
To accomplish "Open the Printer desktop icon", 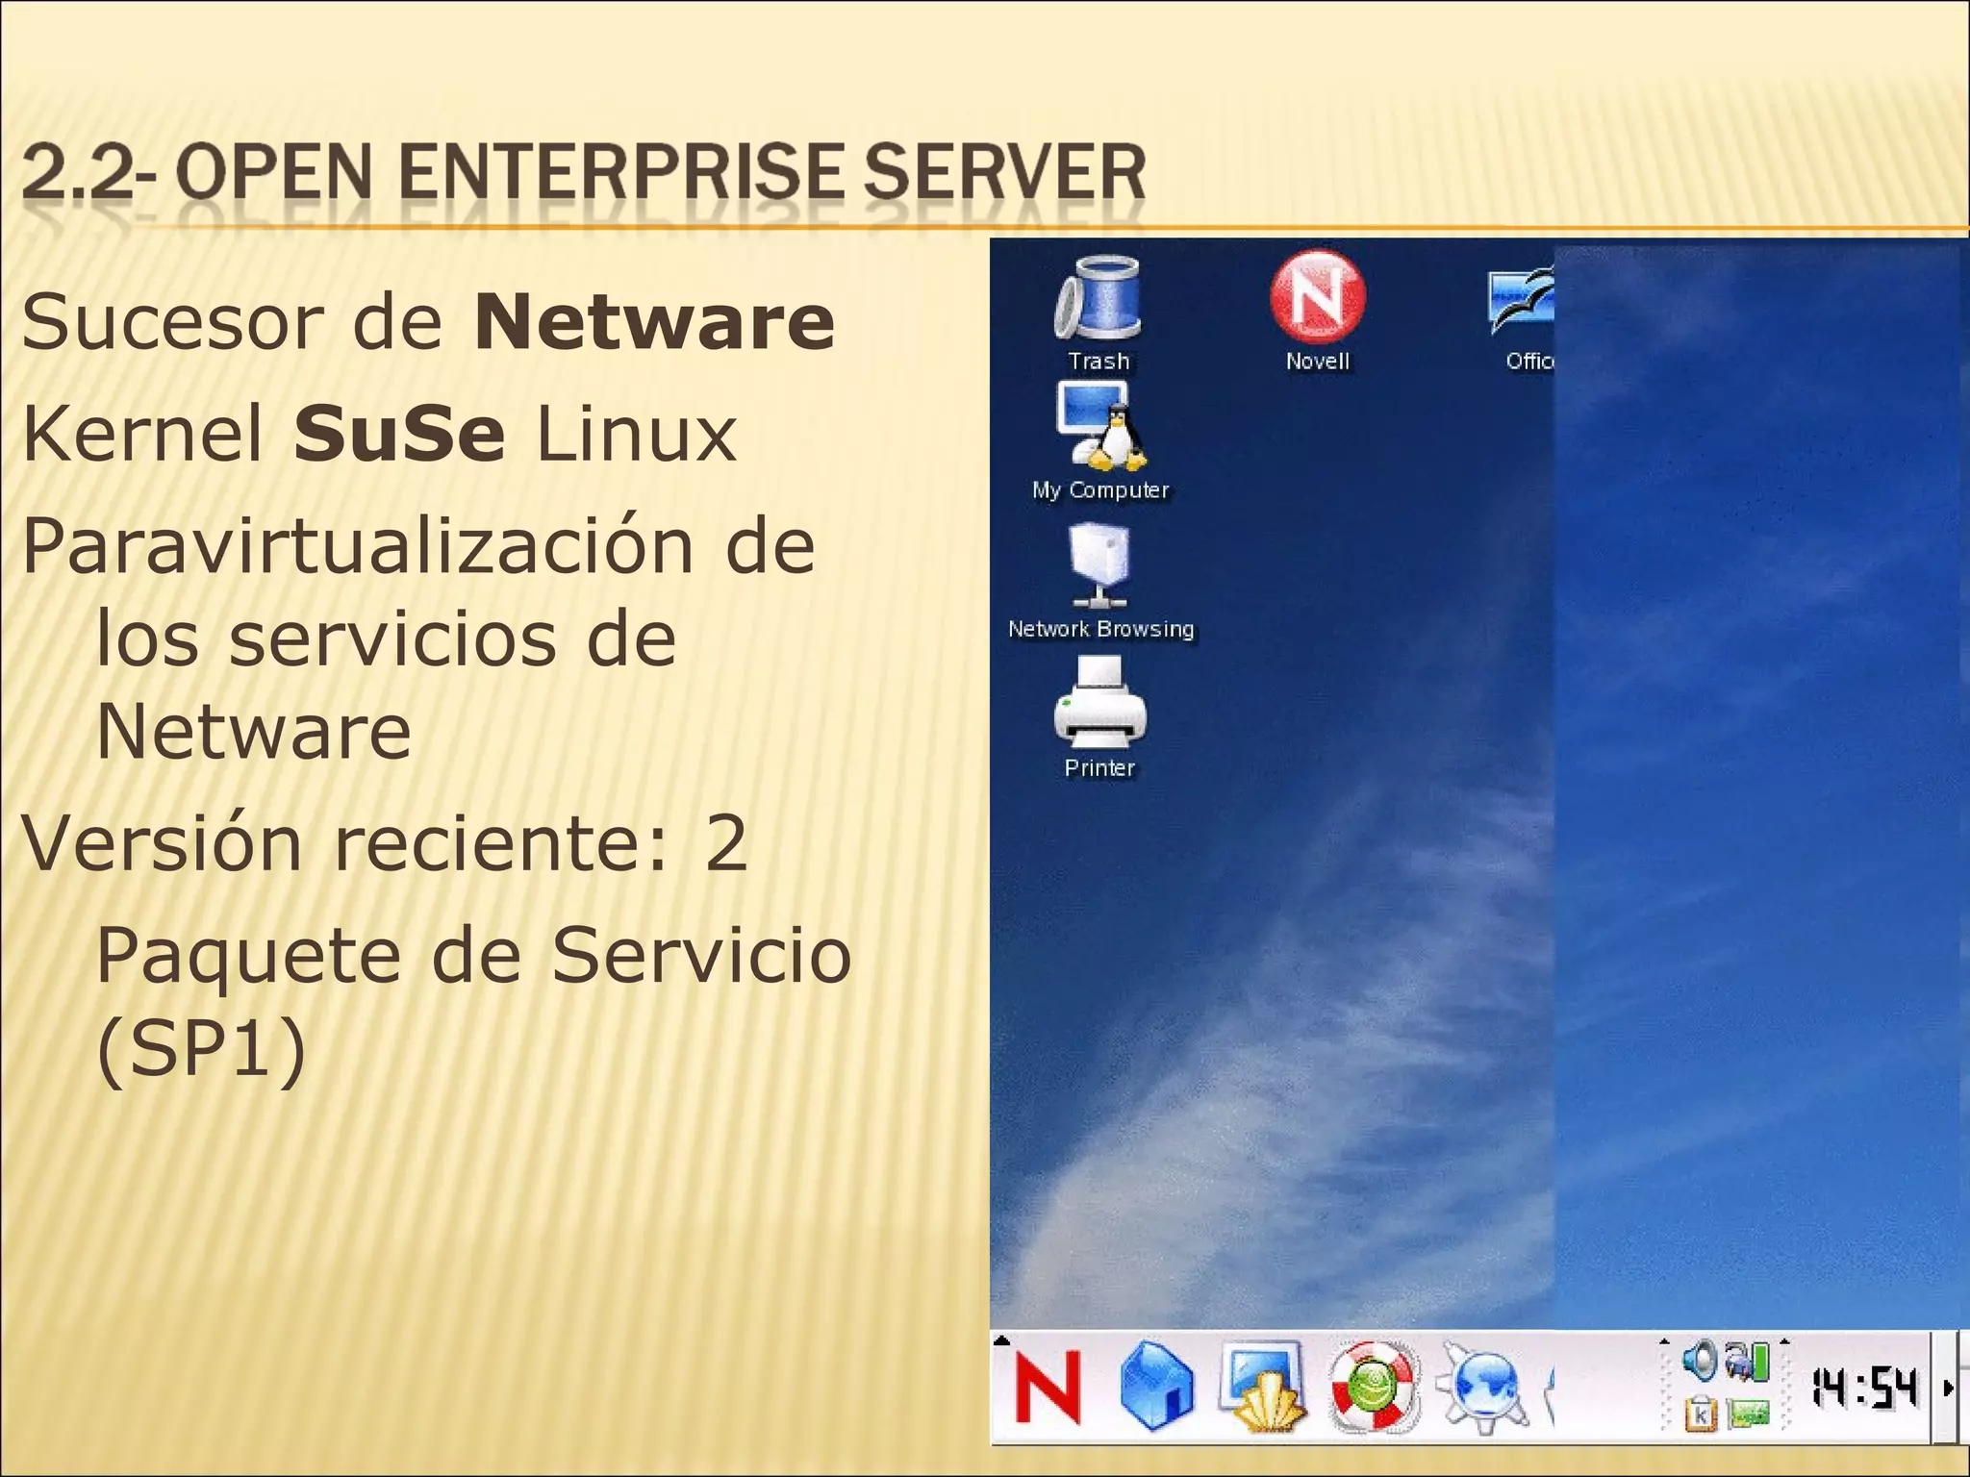I will [x=1099, y=717].
